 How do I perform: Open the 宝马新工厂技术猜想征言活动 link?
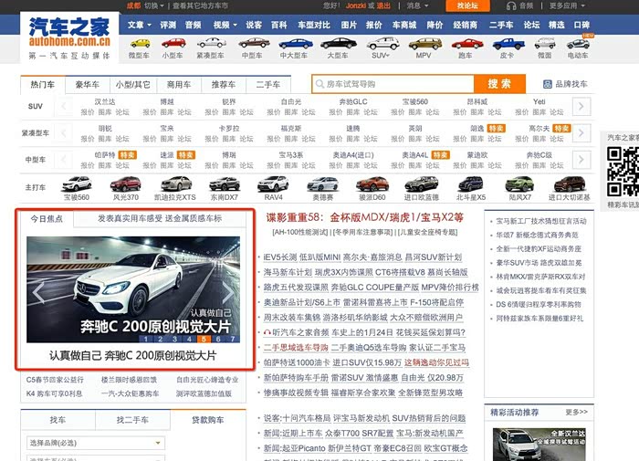[x=540, y=221]
